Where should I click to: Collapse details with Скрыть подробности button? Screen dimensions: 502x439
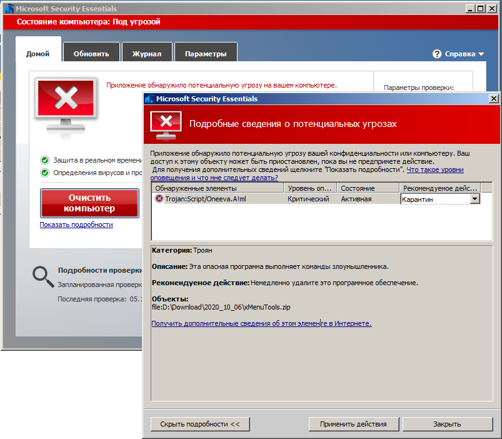click(200, 424)
